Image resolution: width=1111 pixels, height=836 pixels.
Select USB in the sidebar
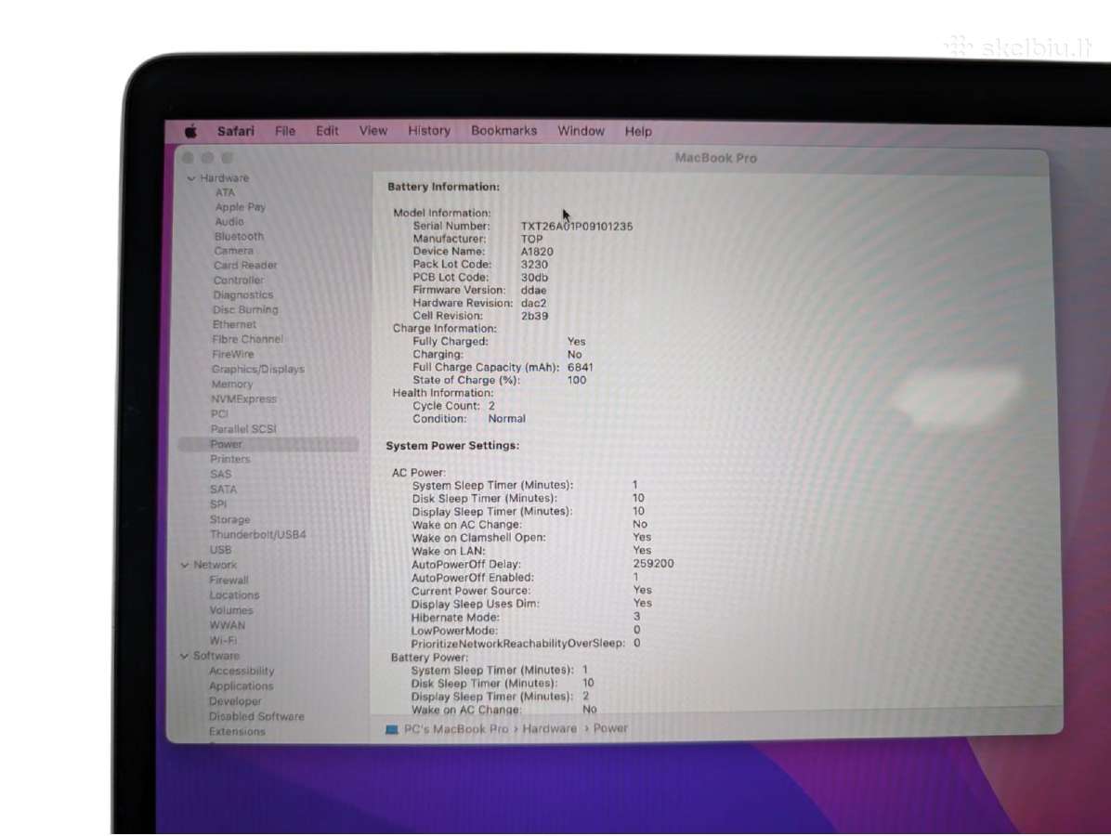pyautogui.click(x=220, y=550)
